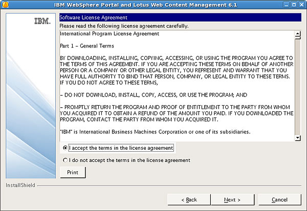Click "Please read the following license agreement carefully."
The image size is (307, 211).
[124, 26]
